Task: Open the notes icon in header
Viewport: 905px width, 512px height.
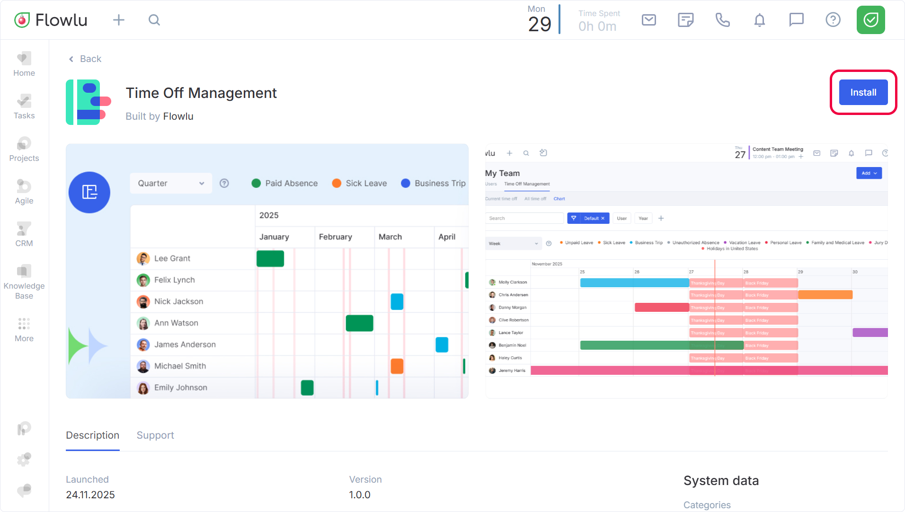Action: tap(685, 20)
